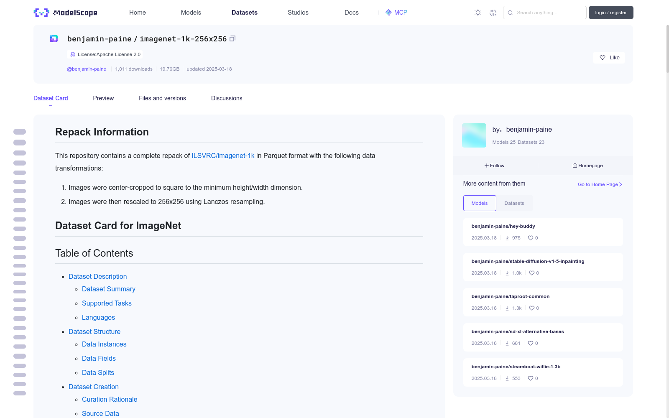This screenshot has width=669, height=418.
Task: Switch to the Files and versions tab
Action: (x=162, y=98)
